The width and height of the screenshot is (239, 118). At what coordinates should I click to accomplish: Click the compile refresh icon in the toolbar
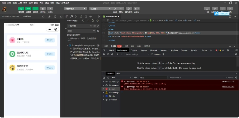[x=115, y=9]
